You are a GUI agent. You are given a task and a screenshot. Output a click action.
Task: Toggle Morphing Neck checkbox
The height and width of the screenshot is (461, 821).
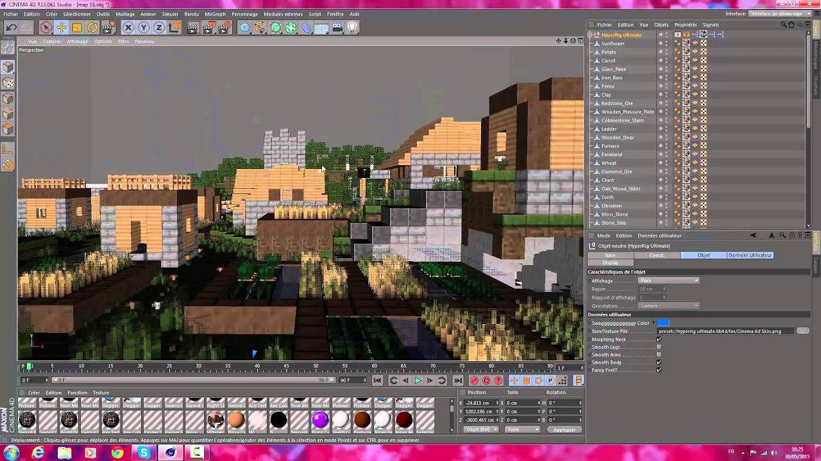pyautogui.click(x=659, y=339)
